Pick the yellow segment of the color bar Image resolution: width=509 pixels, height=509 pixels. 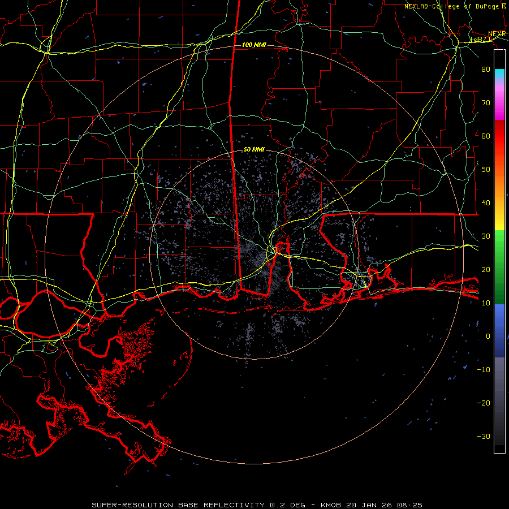pyautogui.click(x=499, y=218)
